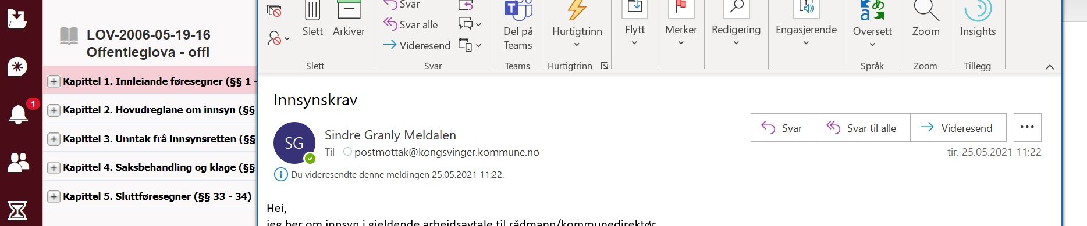Expand Kapittel 1. Innleiande føresegner
This screenshot has height=226, width=1087.
pyautogui.click(x=54, y=81)
